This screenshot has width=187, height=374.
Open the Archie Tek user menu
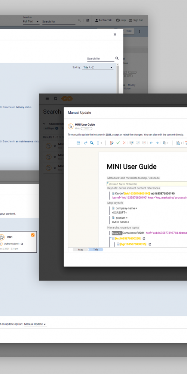point(103,20)
